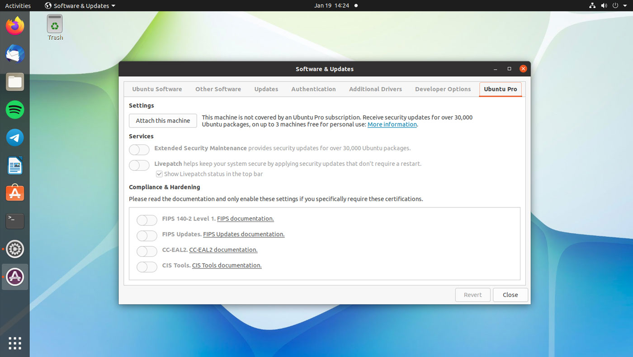Open Ubuntu Software store dock icon
Screen dimensions: 633x357
(15, 193)
